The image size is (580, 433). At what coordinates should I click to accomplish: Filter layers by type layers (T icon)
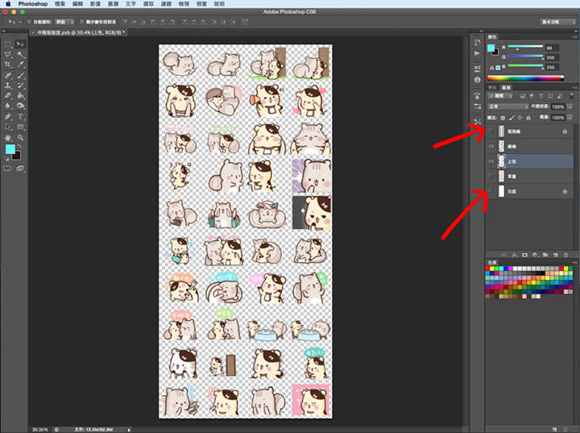point(541,96)
